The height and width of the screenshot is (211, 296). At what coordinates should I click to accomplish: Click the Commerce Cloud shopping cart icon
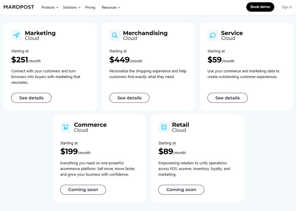coord(66,127)
